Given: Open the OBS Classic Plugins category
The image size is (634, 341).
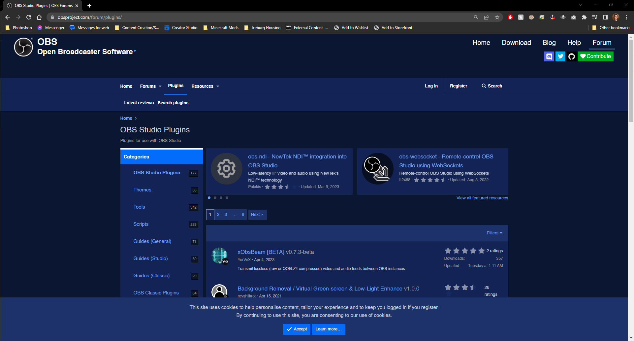Looking at the screenshot, I should pyautogui.click(x=156, y=293).
